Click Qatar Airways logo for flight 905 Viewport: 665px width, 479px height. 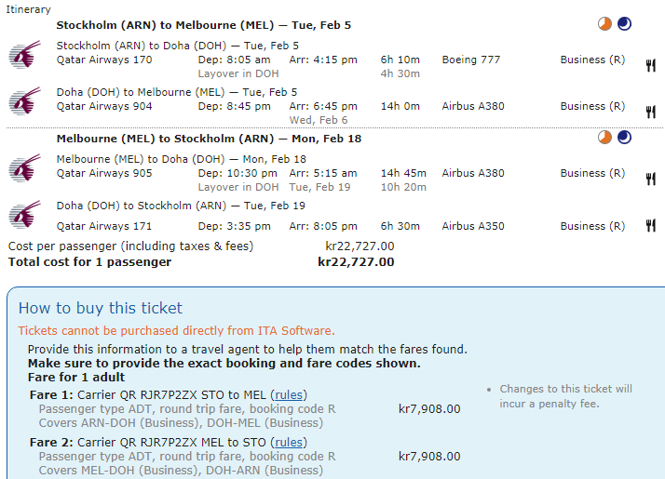point(24,168)
